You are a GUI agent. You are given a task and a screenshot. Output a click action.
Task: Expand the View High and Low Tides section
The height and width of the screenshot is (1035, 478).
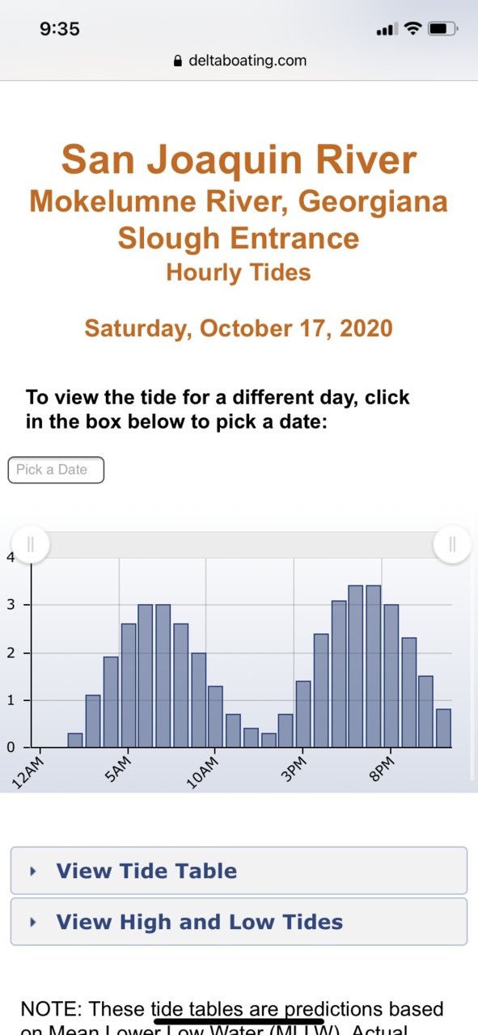coord(239,922)
